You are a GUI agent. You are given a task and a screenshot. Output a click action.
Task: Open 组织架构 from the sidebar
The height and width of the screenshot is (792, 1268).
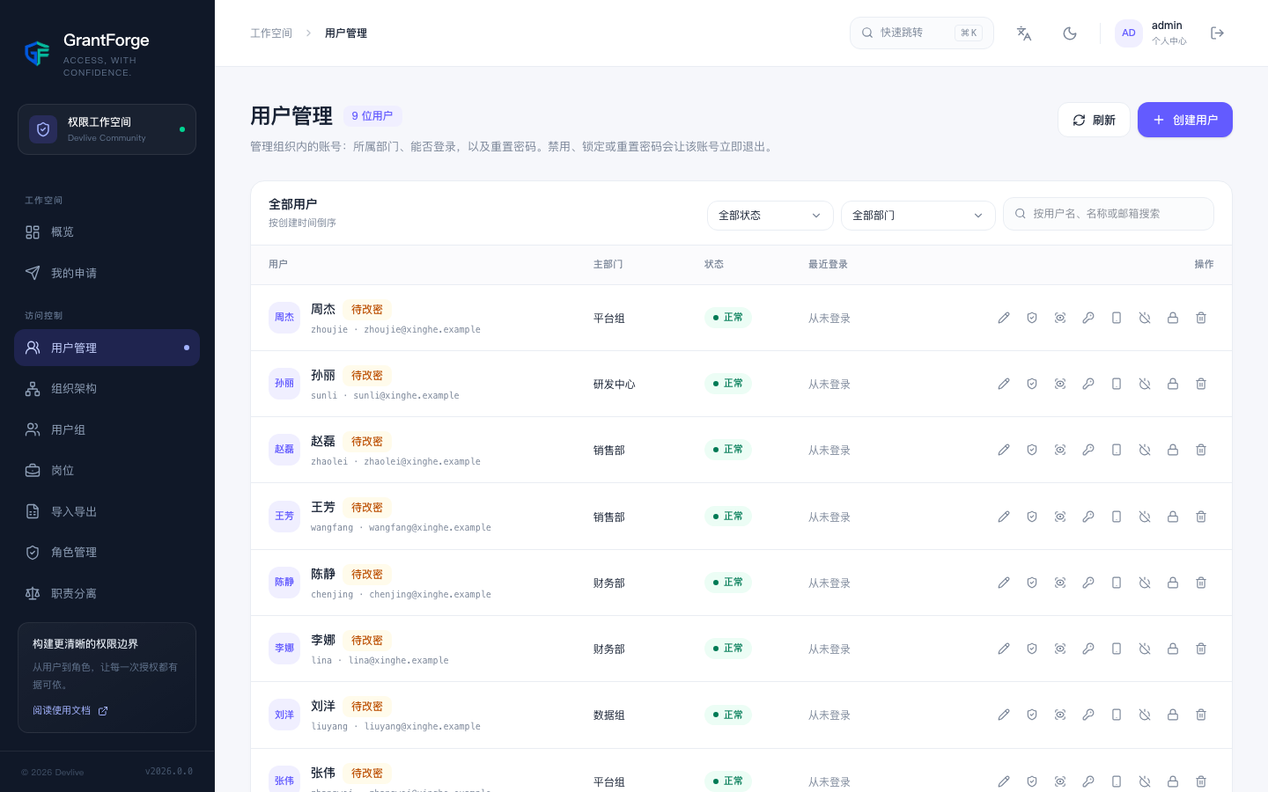point(107,389)
